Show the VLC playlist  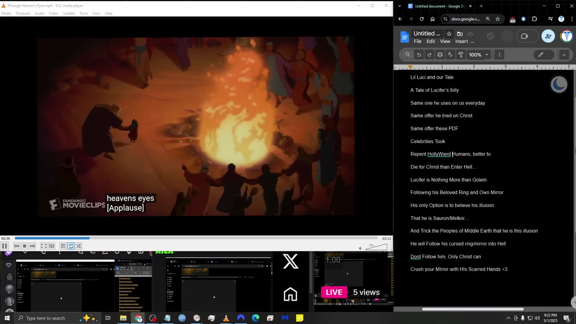tap(63, 246)
